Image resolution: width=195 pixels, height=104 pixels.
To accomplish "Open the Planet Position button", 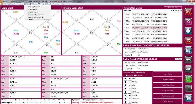I will pyautogui.click(x=168, y=85).
